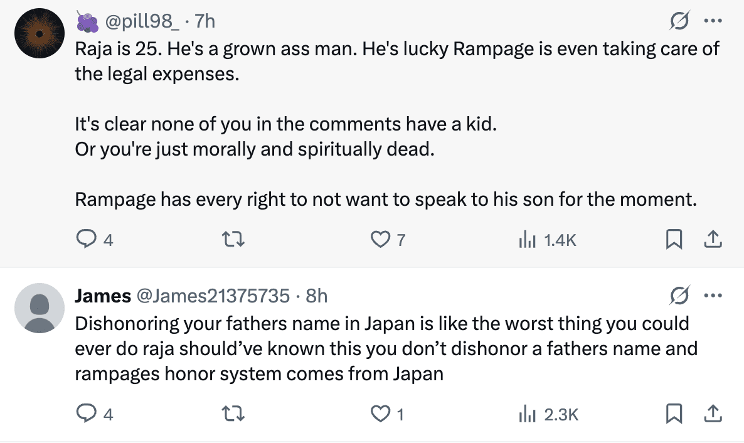
Task: Bookmark James's tweet
Action: click(x=674, y=414)
